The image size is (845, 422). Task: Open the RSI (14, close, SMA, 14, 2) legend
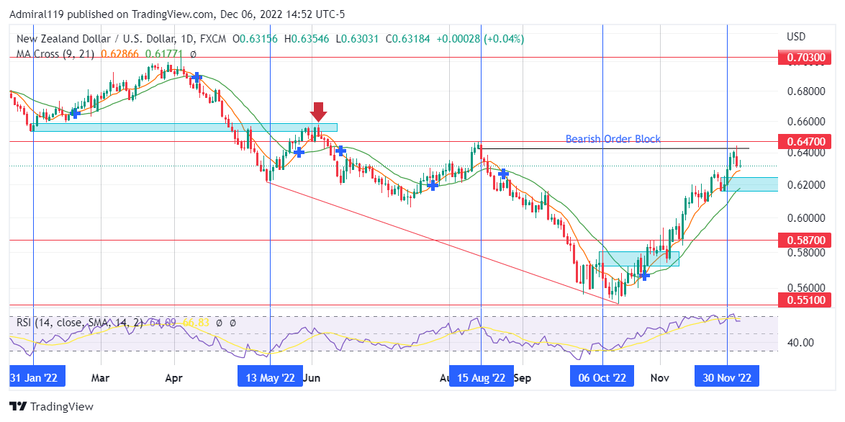coord(80,323)
